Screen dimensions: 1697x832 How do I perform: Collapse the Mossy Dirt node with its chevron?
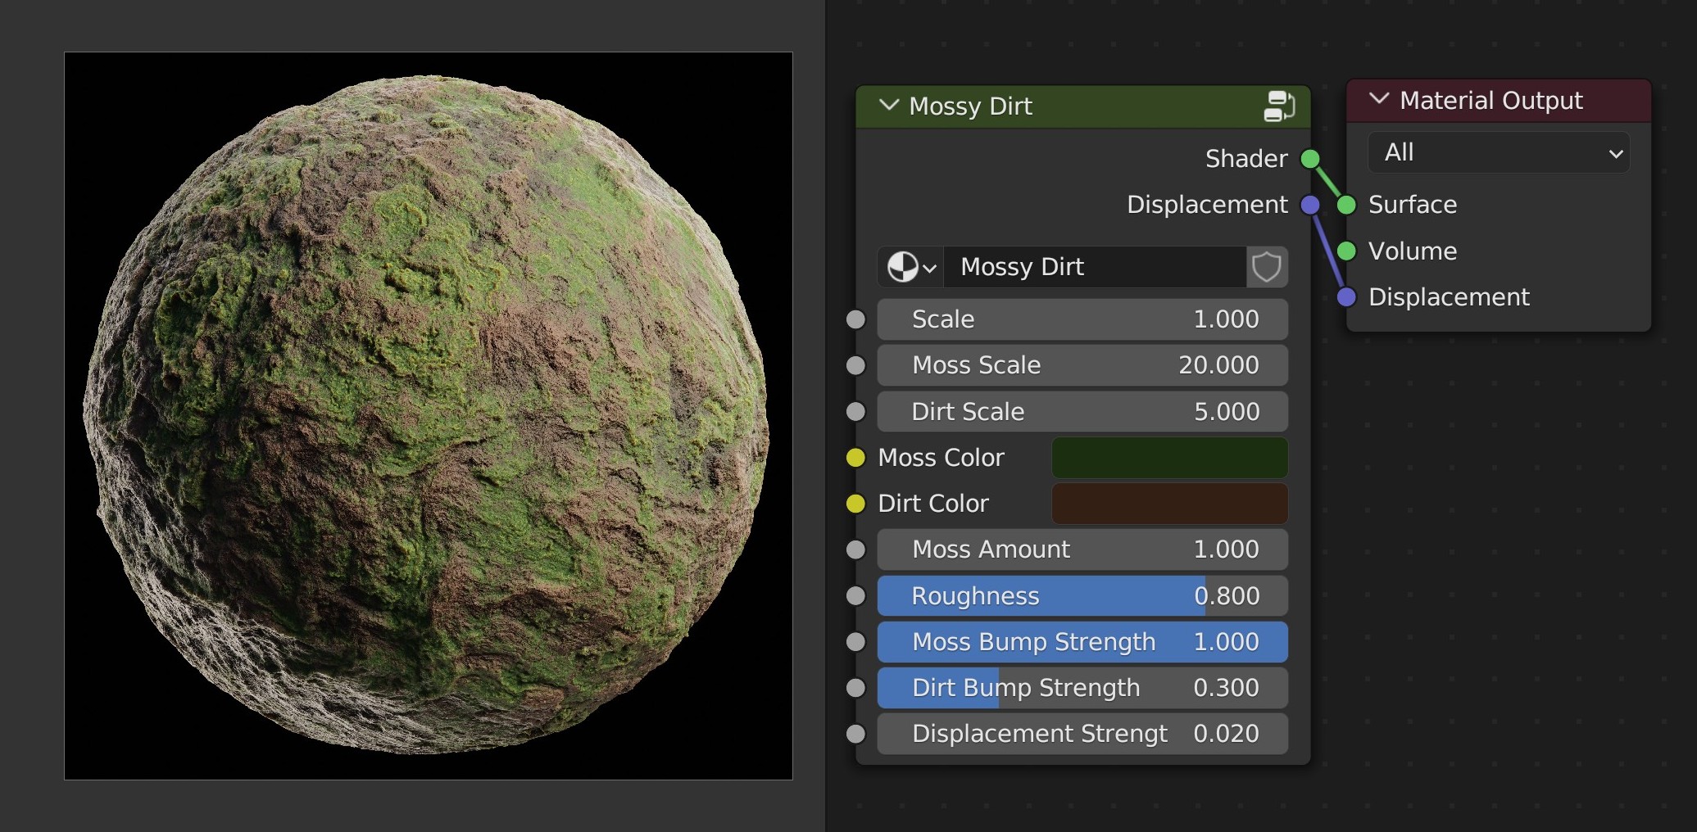887,106
